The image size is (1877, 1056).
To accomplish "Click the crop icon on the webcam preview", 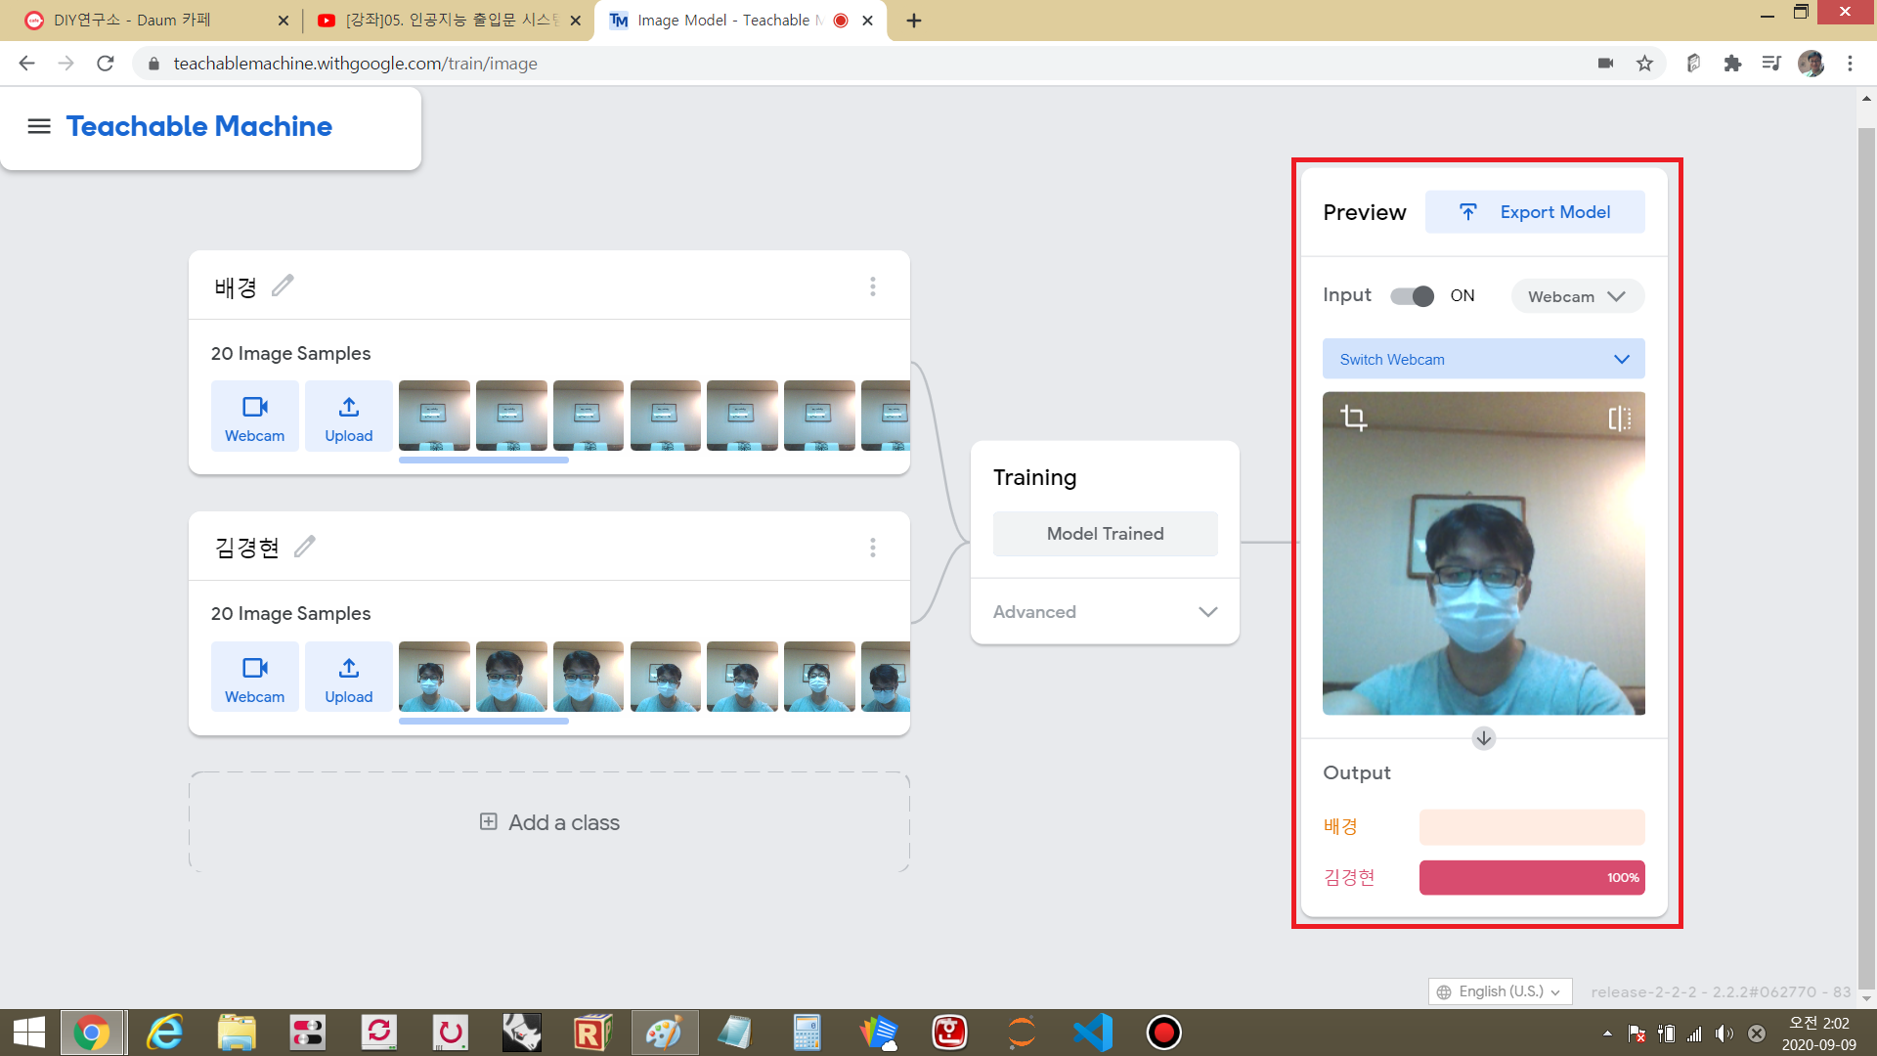I will point(1353,418).
